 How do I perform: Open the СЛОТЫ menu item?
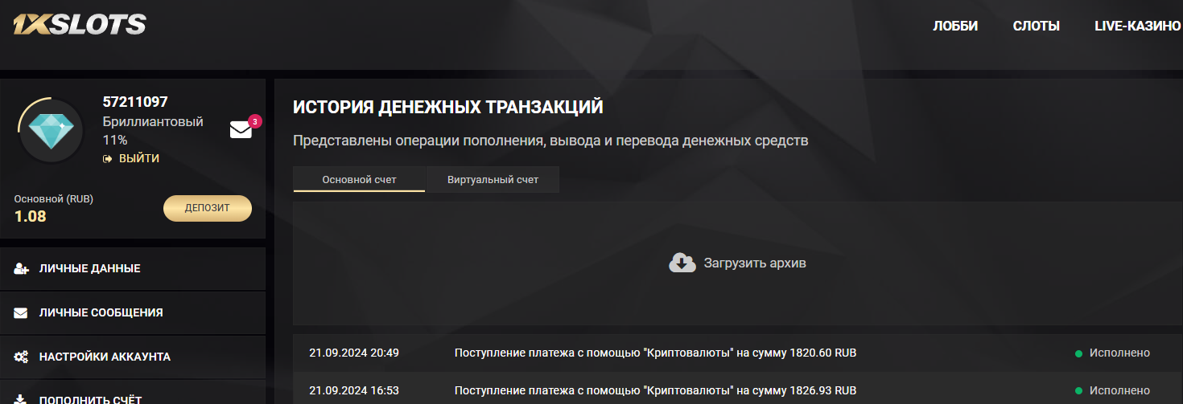tap(1037, 26)
